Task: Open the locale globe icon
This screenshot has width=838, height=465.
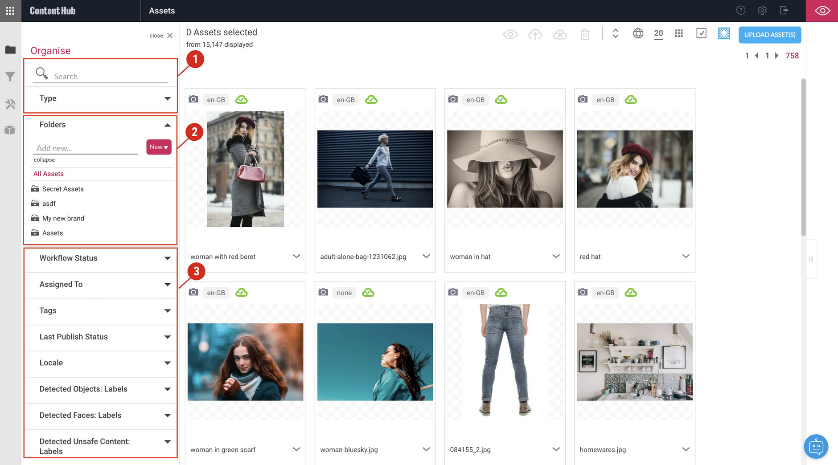Action: (638, 33)
